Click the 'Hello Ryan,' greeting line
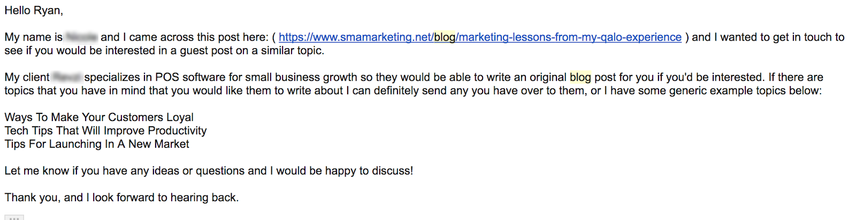 [x=34, y=10]
